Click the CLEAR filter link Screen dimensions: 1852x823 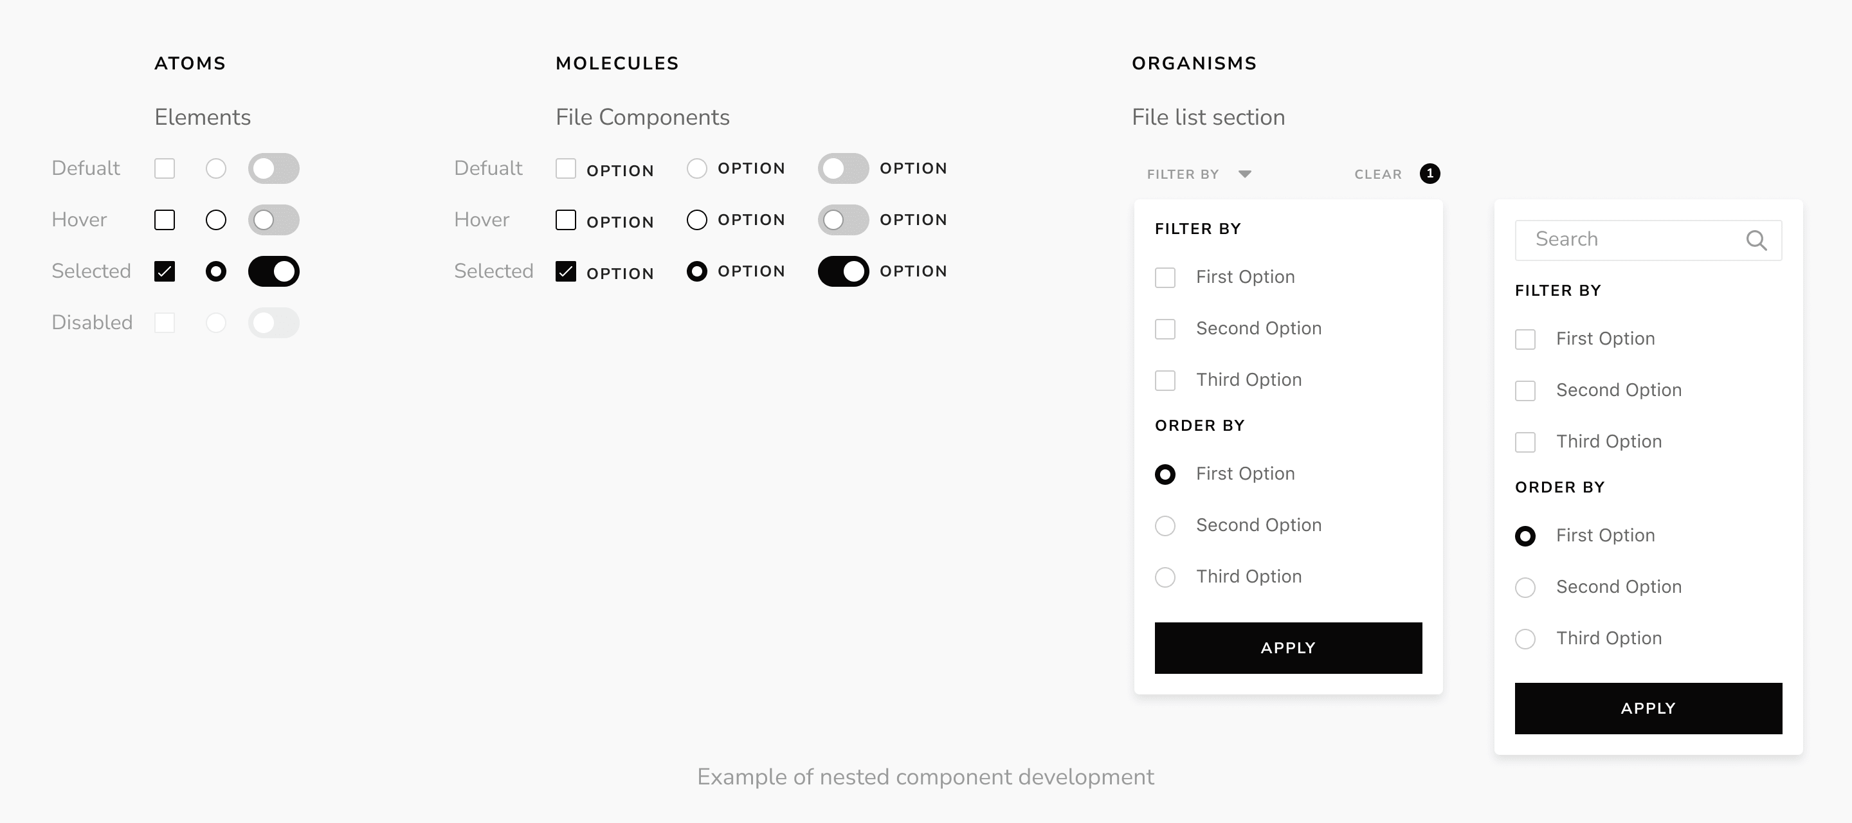pyautogui.click(x=1378, y=174)
